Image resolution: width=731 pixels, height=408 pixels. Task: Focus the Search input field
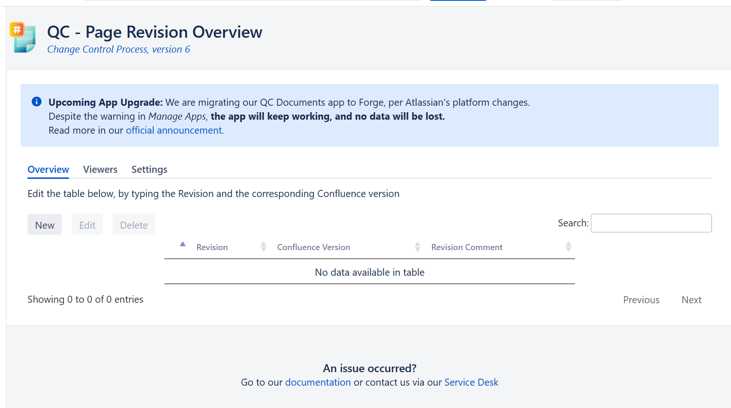point(651,223)
